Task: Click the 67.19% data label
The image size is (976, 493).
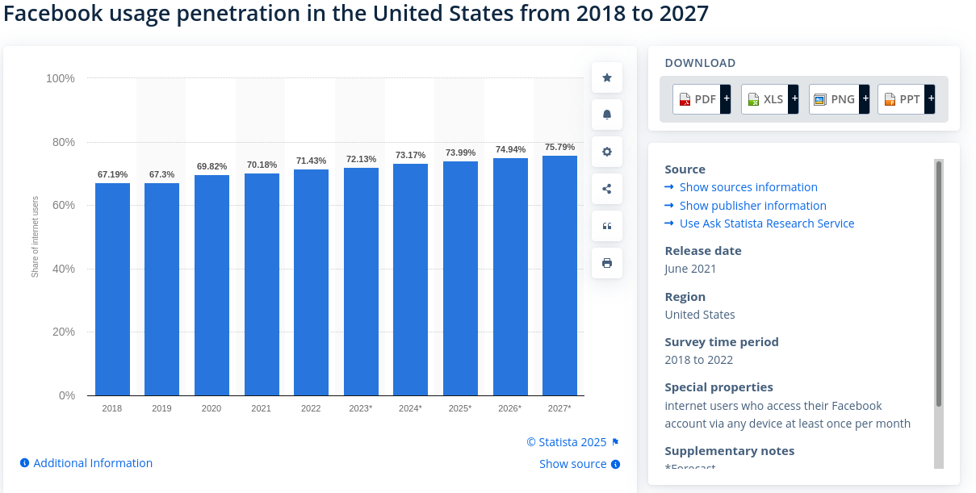Action: pos(112,174)
